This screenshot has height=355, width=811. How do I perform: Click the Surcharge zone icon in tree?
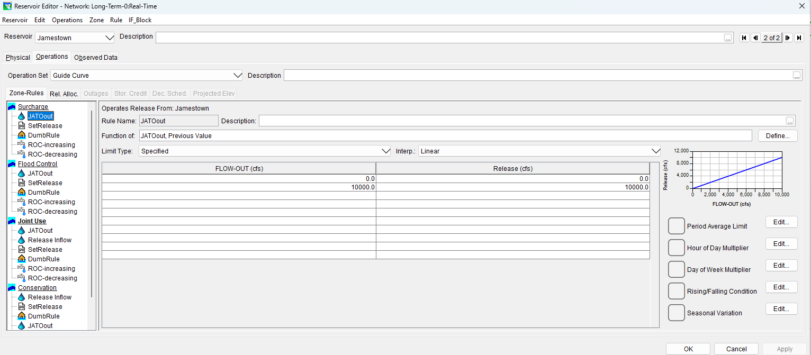[12, 107]
